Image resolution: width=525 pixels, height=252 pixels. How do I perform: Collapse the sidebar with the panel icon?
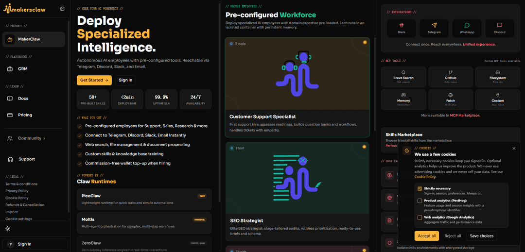click(x=62, y=9)
